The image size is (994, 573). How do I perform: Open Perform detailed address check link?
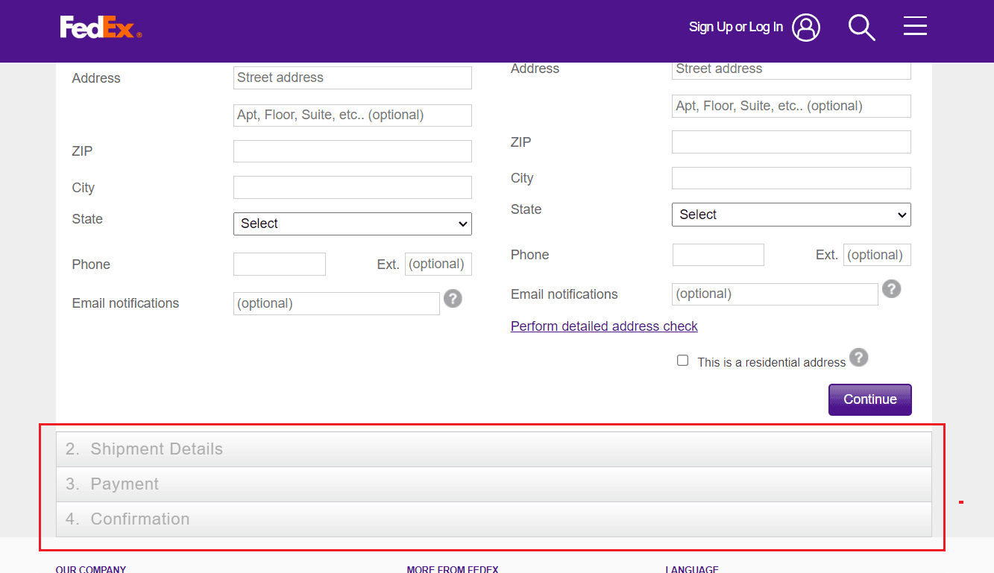point(604,326)
